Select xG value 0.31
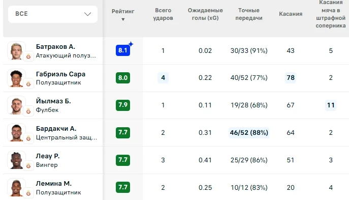 pos(205,133)
